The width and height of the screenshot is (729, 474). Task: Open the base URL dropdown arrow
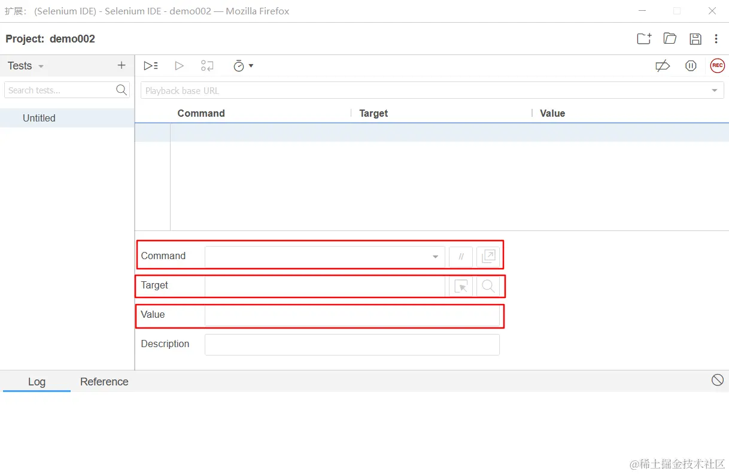715,90
